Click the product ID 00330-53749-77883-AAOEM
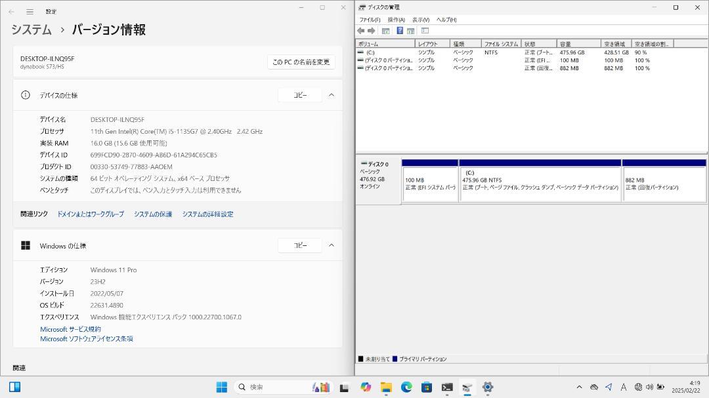This screenshot has width=709, height=398. tap(131, 167)
